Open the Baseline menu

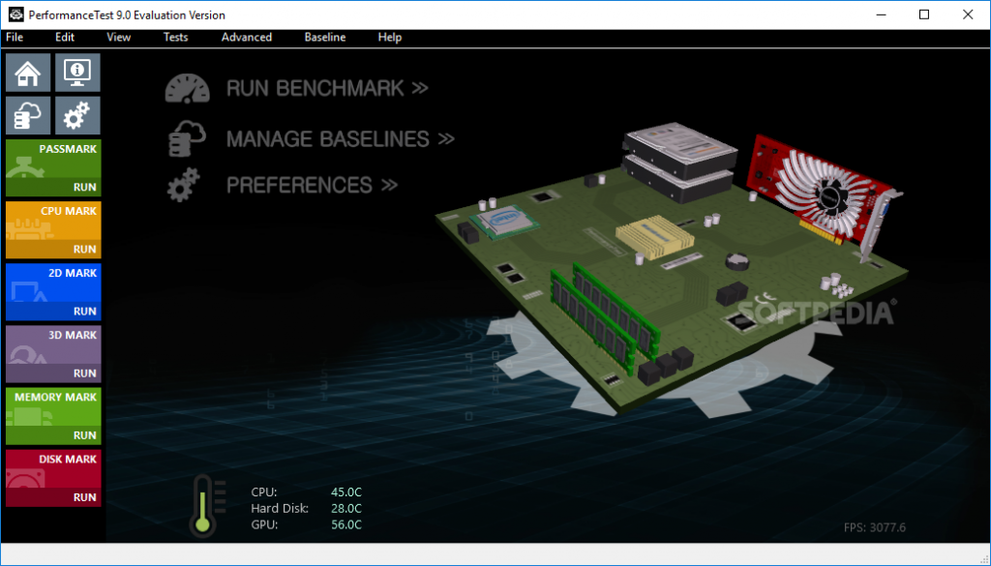click(325, 38)
